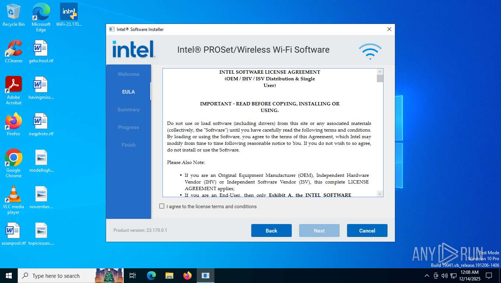Open Firefox from the taskbar
The height and width of the screenshot is (283, 501).
(x=188, y=276)
